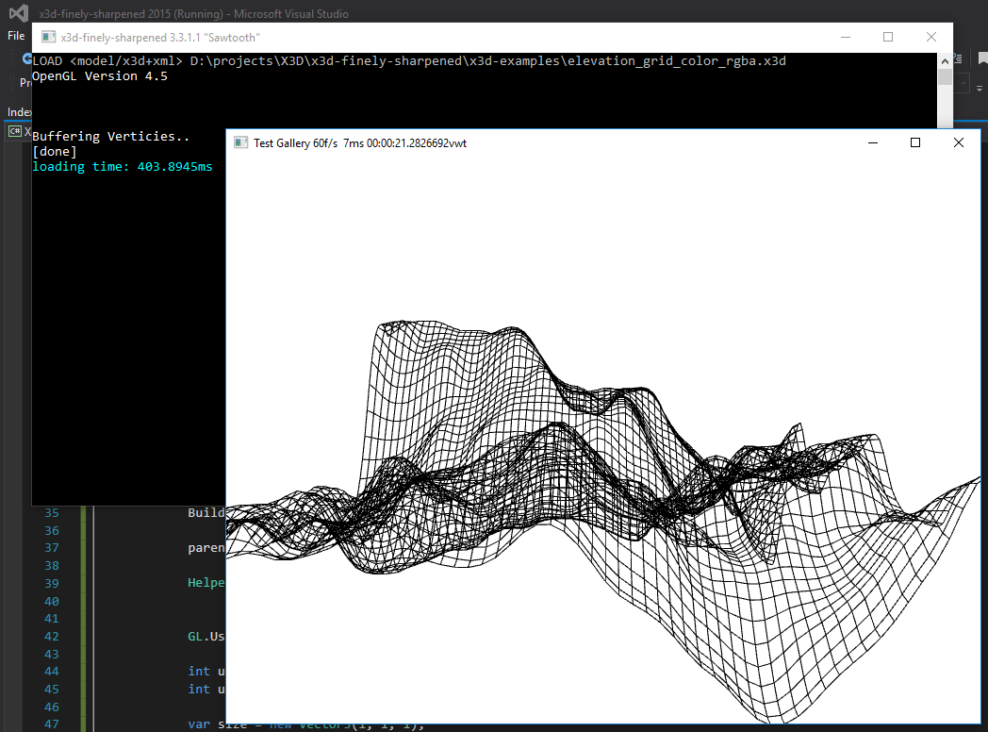Viewport: 988px width, 732px height.
Task: Open the toolbar overflow options arrow
Action: click(980, 89)
